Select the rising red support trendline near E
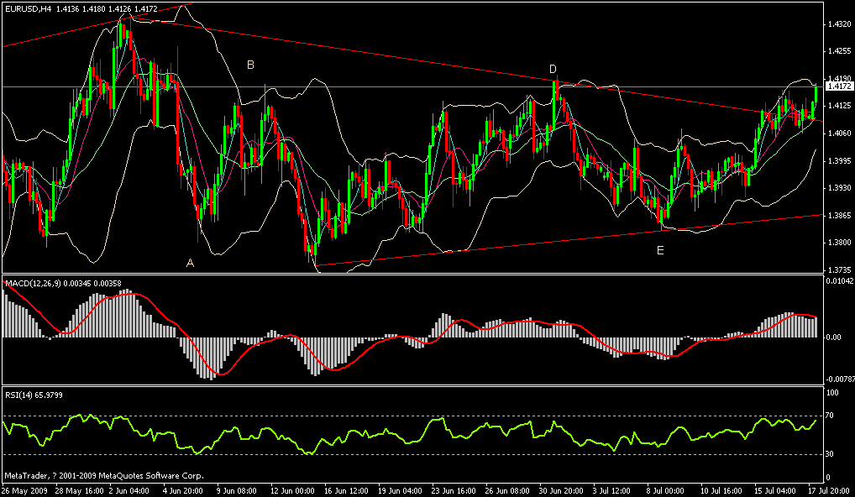Screen dimensions: 855x497 pos(569,240)
